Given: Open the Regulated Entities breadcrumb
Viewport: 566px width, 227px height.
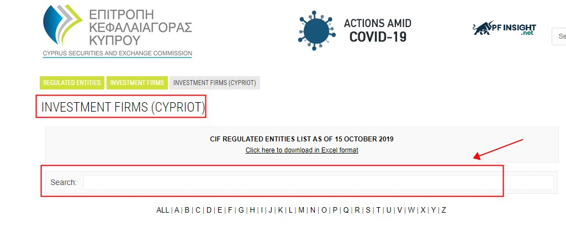Looking at the screenshot, I should (x=72, y=83).
